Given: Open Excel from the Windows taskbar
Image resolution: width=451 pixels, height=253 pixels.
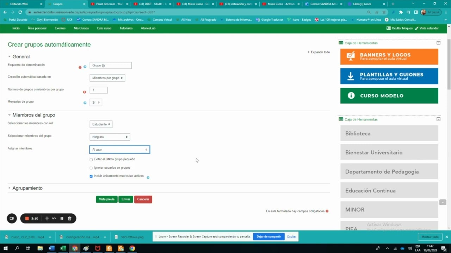Looking at the screenshot, I should [x=63, y=248].
